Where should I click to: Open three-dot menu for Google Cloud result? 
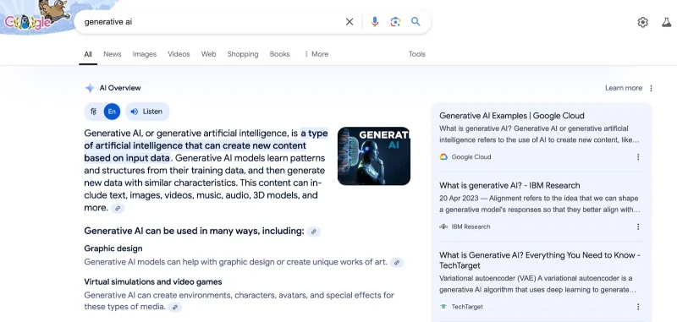[638, 157]
